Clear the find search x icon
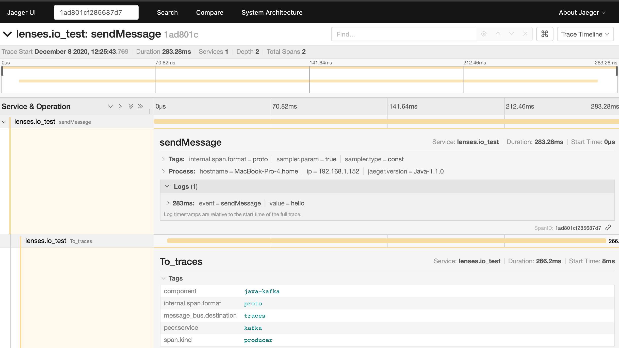This screenshot has width=619, height=348. coord(525,34)
